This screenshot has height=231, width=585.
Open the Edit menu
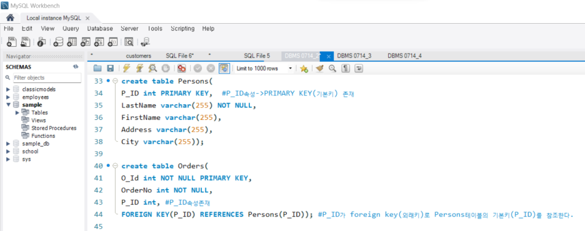coord(27,28)
